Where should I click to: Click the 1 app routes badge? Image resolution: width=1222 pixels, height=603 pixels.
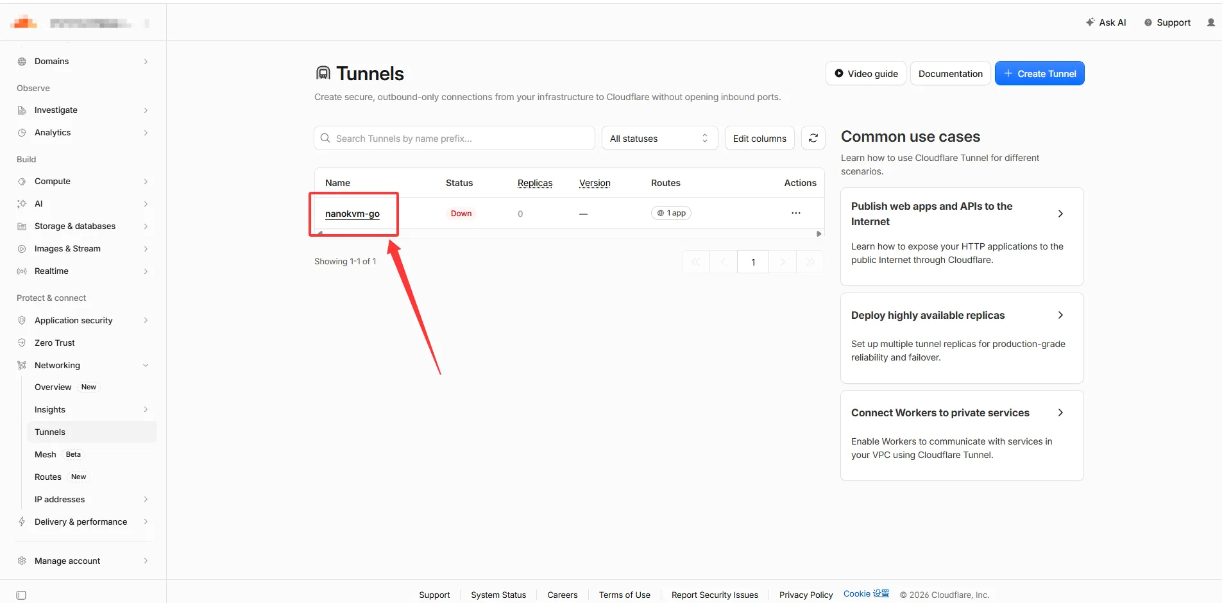click(x=671, y=213)
